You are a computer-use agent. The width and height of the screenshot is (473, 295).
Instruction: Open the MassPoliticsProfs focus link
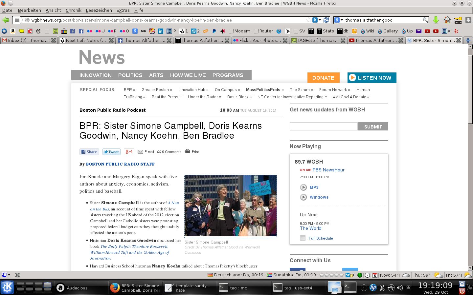pyautogui.click(x=265, y=89)
